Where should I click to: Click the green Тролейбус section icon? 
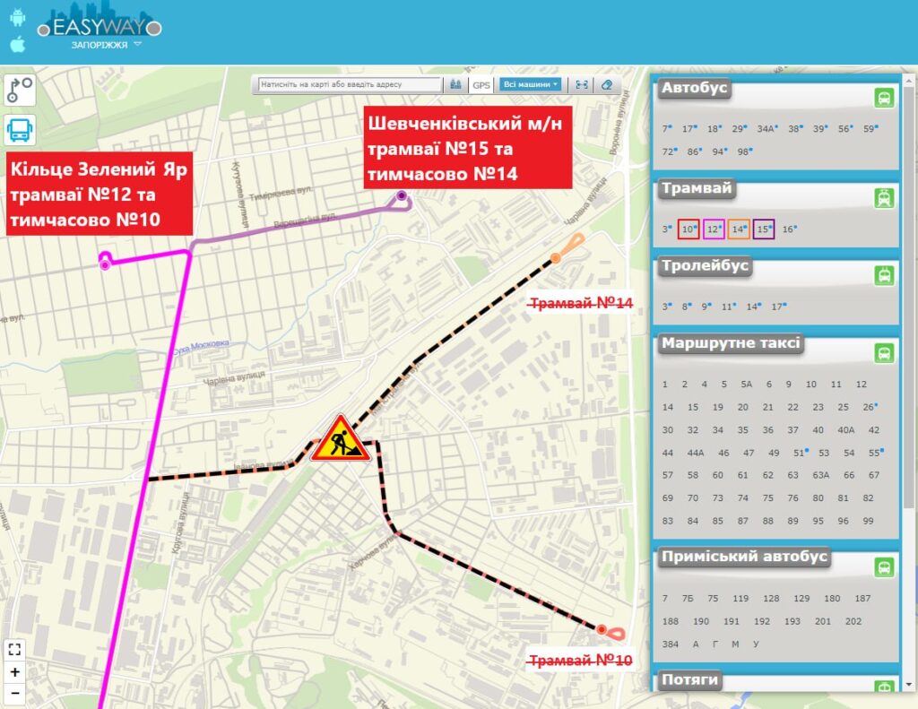click(x=884, y=275)
